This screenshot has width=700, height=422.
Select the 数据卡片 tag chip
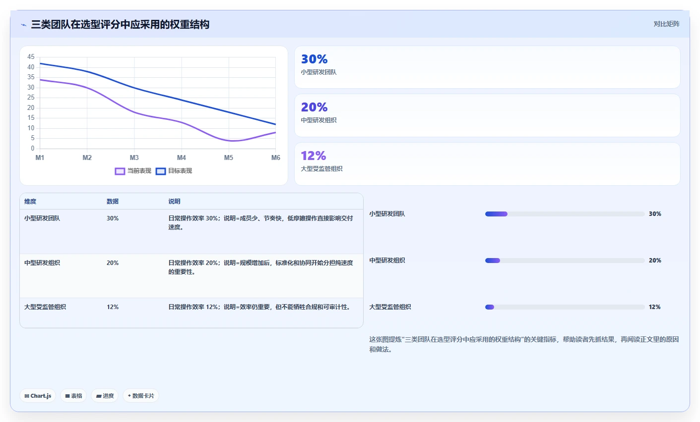(141, 396)
